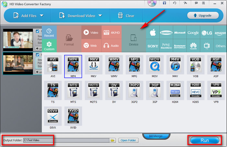
Task: Open the 4K/HD format category
Action: [112, 32]
